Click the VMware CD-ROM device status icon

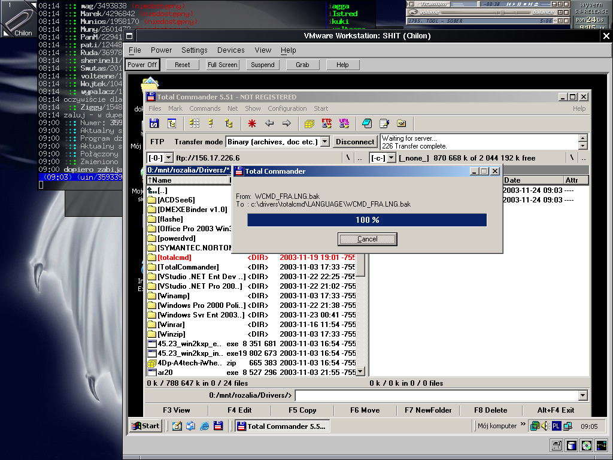(x=586, y=446)
